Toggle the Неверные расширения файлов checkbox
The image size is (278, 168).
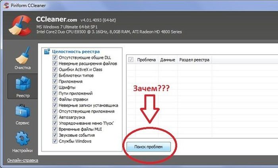click(x=54, y=64)
